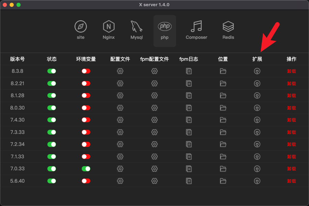The image size is (309, 206).
Task: Disable environment variable for PHP 7.0.33
Action: pos(86,169)
